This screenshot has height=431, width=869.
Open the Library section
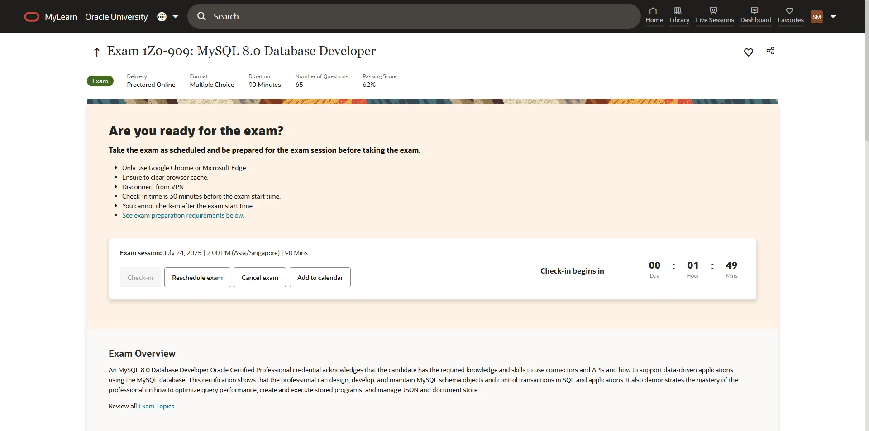(679, 15)
